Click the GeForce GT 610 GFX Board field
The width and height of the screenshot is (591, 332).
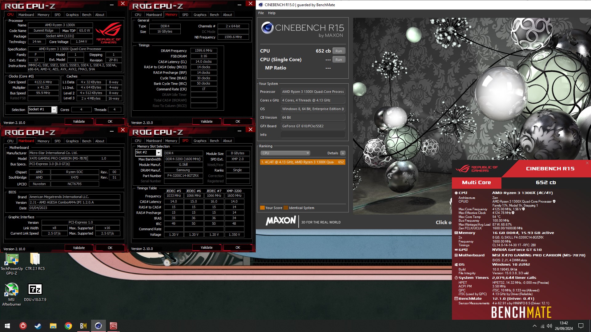(313, 126)
